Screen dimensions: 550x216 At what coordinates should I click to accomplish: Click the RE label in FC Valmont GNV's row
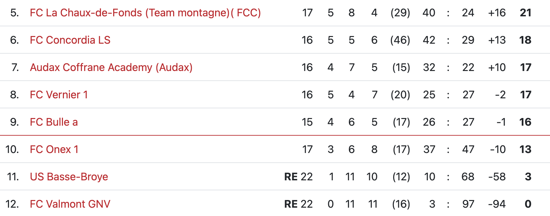(291, 204)
